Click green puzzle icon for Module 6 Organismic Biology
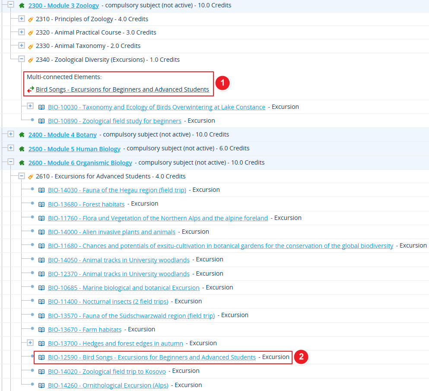The image size is (429, 391). click(22, 163)
